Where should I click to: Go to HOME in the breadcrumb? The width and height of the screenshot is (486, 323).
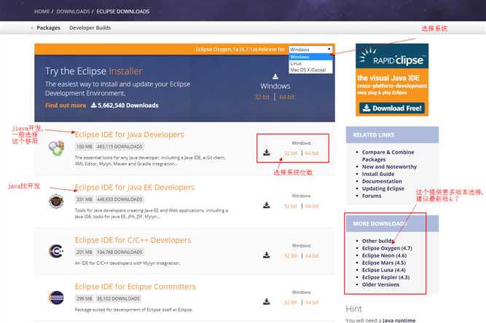point(42,12)
